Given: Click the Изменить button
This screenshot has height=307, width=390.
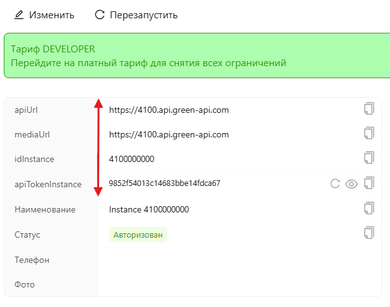Looking at the screenshot, I should click(x=52, y=14).
